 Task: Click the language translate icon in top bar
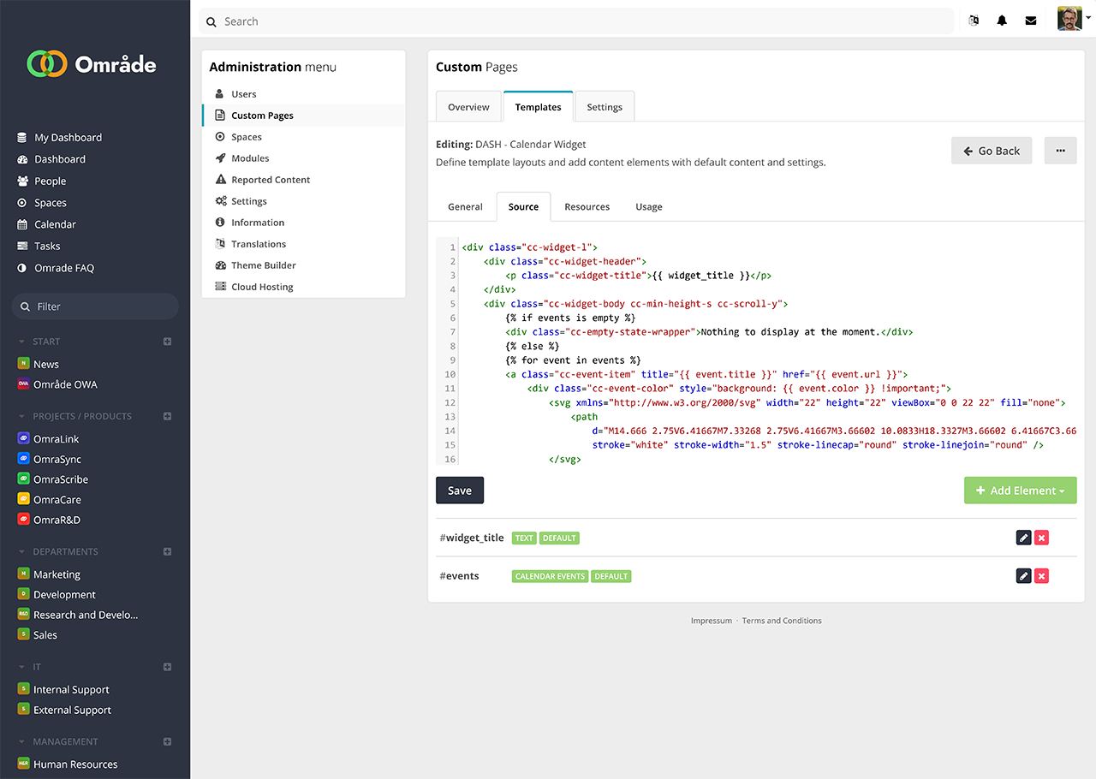tap(974, 21)
